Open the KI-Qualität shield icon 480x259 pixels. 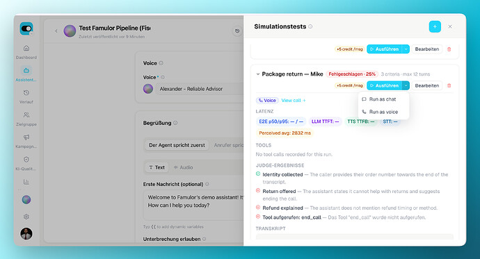pos(26,160)
